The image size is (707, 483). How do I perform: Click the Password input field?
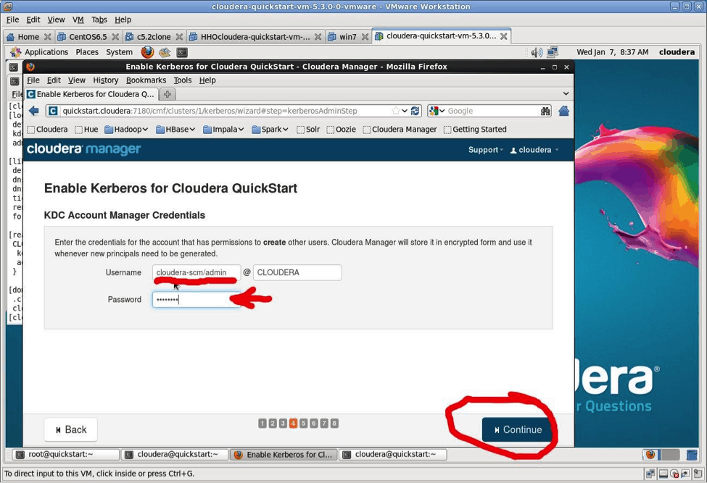click(x=196, y=299)
